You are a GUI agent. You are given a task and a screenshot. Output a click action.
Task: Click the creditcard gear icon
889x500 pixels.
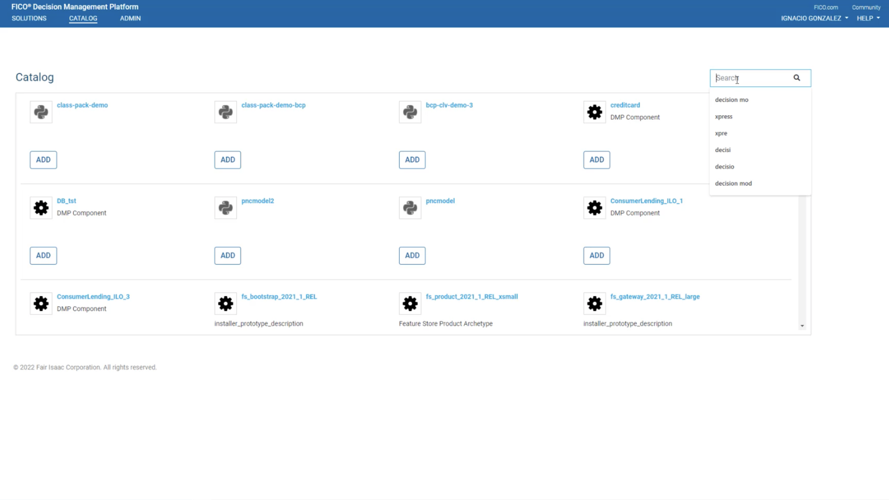595,112
